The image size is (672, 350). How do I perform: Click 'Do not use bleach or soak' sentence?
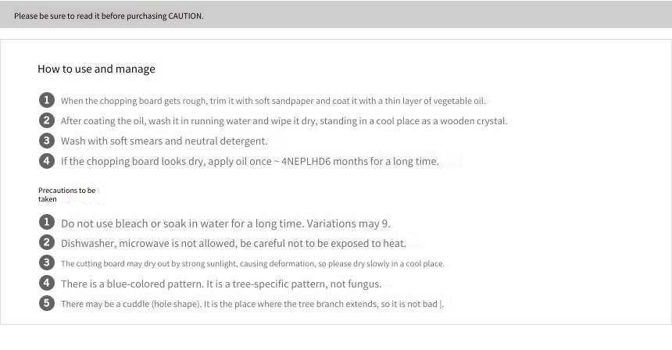coord(225,223)
